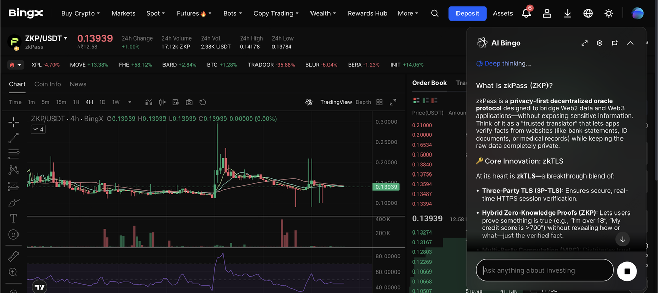Image resolution: width=658 pixels, height=293 pixels.
Task: Click the candlestick chart style icon
Action: coord(162,102)
